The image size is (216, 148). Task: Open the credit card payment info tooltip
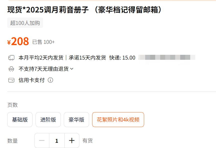[50, 80]
